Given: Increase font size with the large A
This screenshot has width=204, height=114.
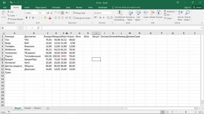Looking at the screenshot, I should (48, 13).
